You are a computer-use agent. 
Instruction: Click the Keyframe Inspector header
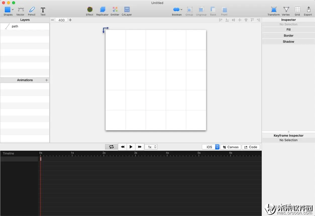[289, 136]
